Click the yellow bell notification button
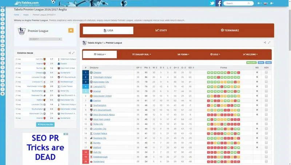Viewport: 291px width, 165px height. coord(71,30)
